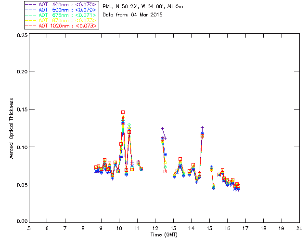Screen dimensions: 308x247
Task: Click the 20 tick on the time axis
Action: (299, 228)
